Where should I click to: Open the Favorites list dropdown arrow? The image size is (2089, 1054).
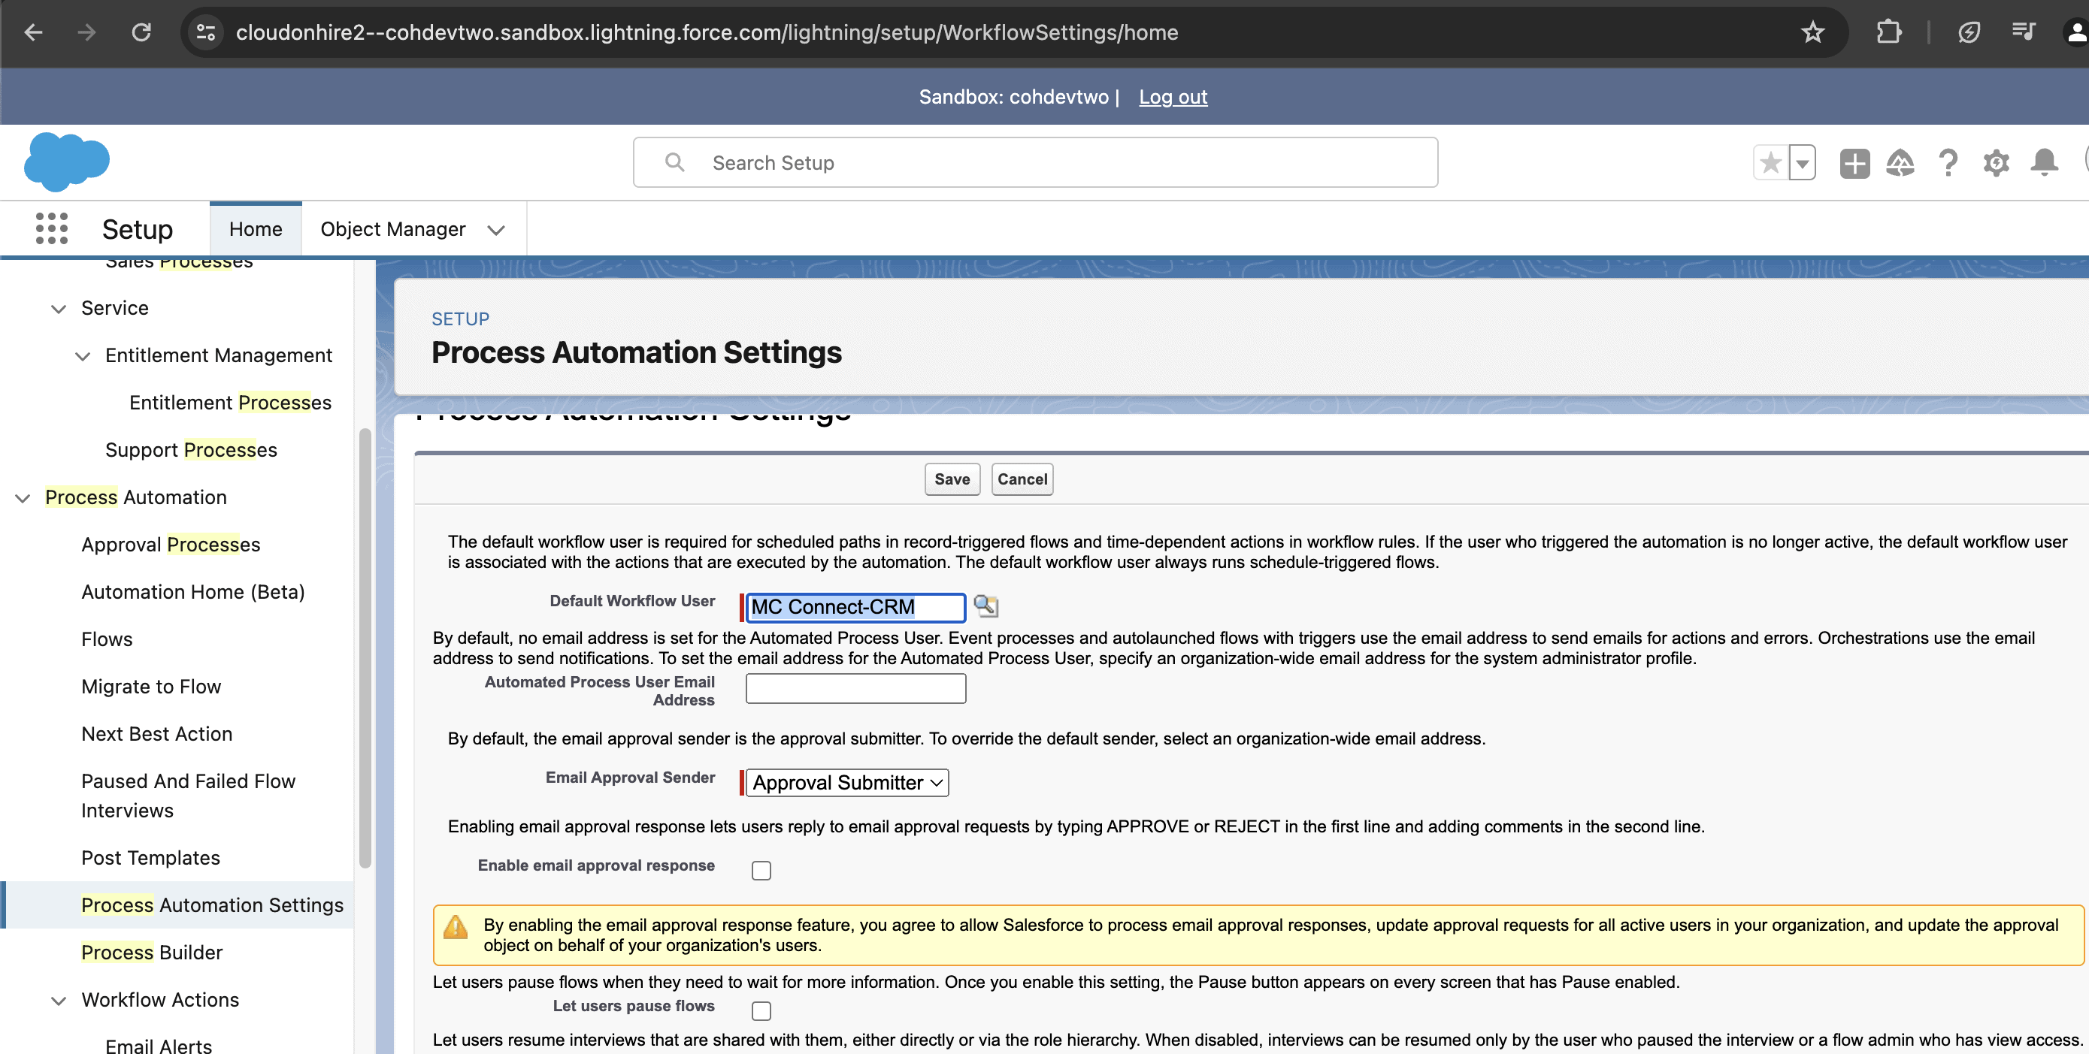pyautogui.click(x=1802, y=163)
